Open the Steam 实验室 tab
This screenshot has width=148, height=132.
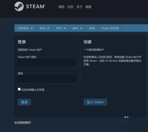110,28
